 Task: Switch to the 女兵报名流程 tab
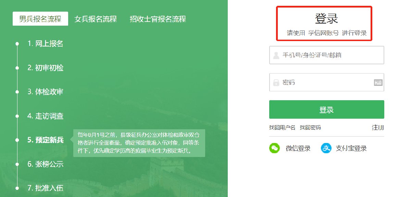(96, 19)
